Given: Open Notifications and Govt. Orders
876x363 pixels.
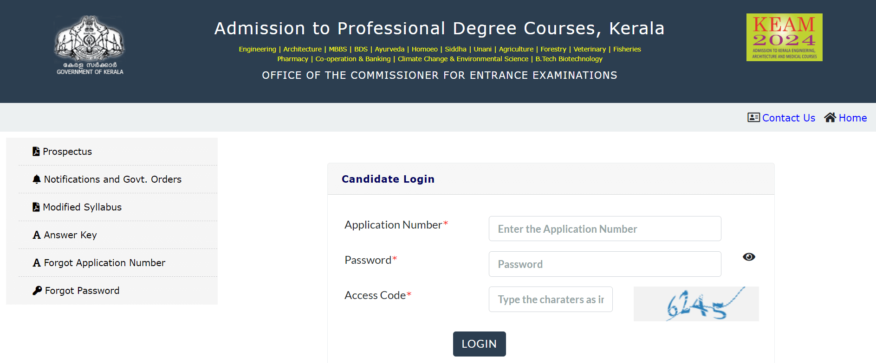Looking at the screenshot, I should [x=112, y=179].
